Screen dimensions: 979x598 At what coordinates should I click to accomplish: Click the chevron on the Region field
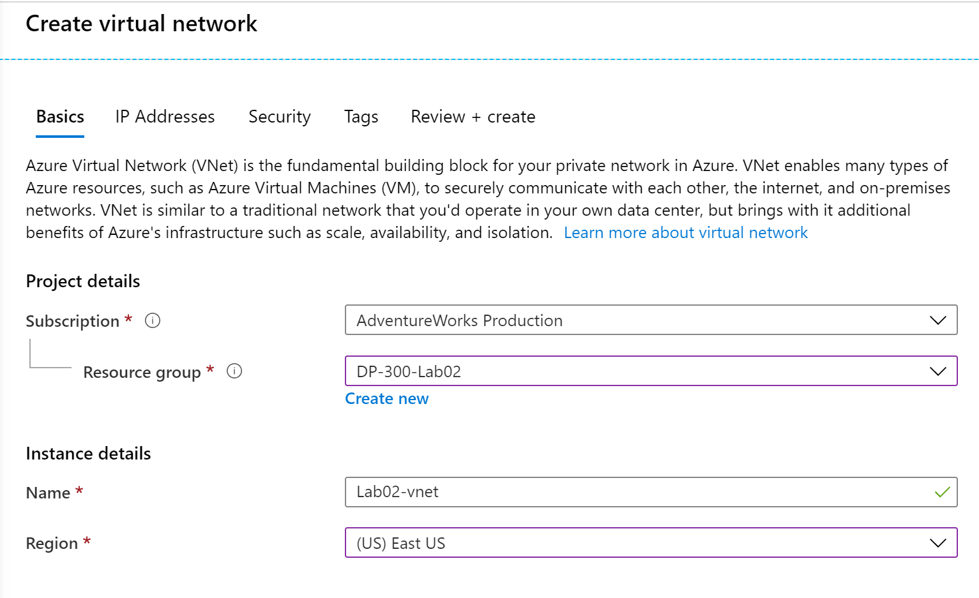coord(937,543)
